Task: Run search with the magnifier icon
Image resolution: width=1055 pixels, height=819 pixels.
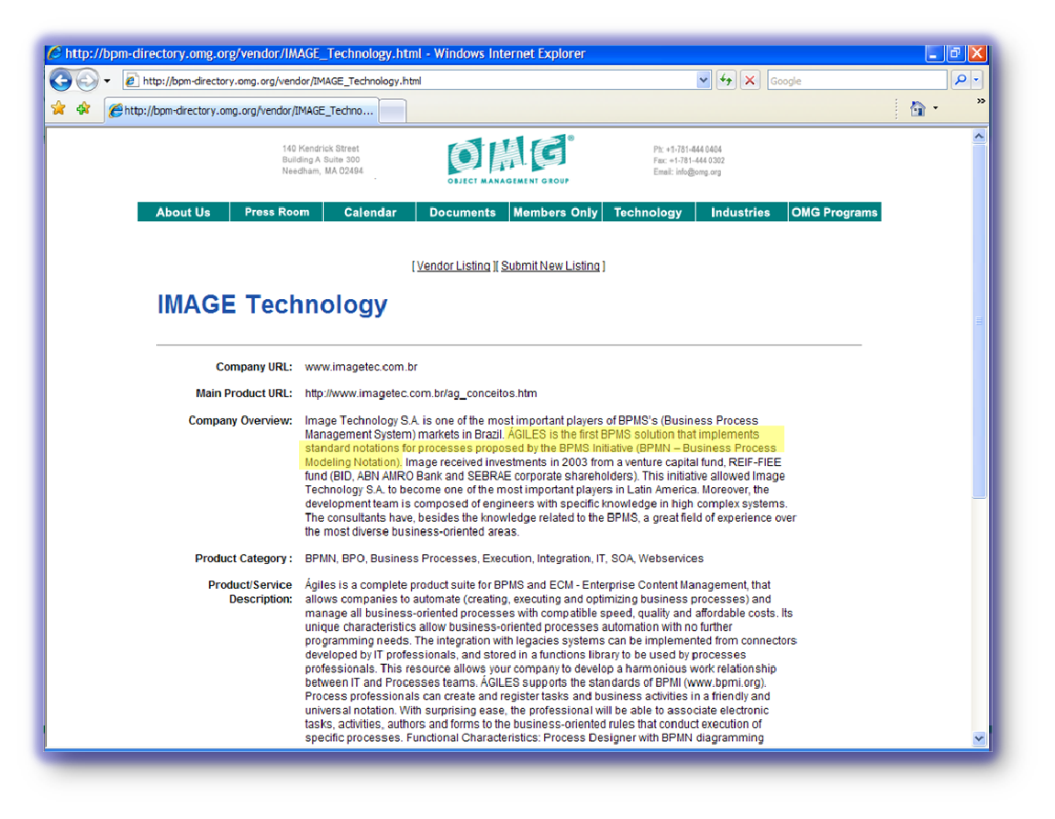Action: pos(961,81)
